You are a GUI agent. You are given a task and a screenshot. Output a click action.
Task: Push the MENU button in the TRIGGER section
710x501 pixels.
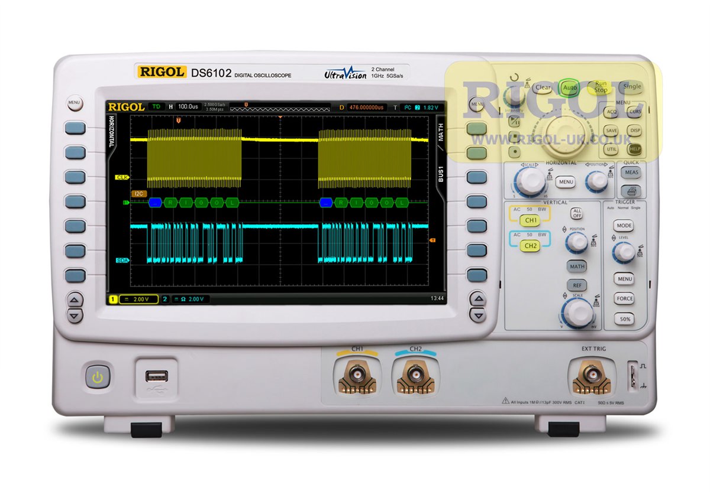click(x=624, y=278)
